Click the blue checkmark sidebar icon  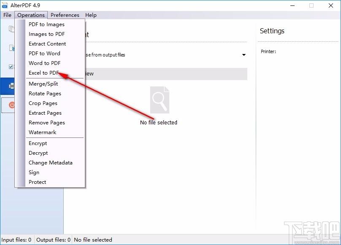click(x=11, y=67)
